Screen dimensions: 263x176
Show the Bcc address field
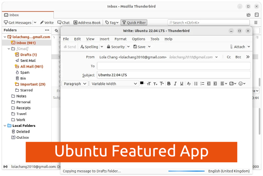click(238, 57)
